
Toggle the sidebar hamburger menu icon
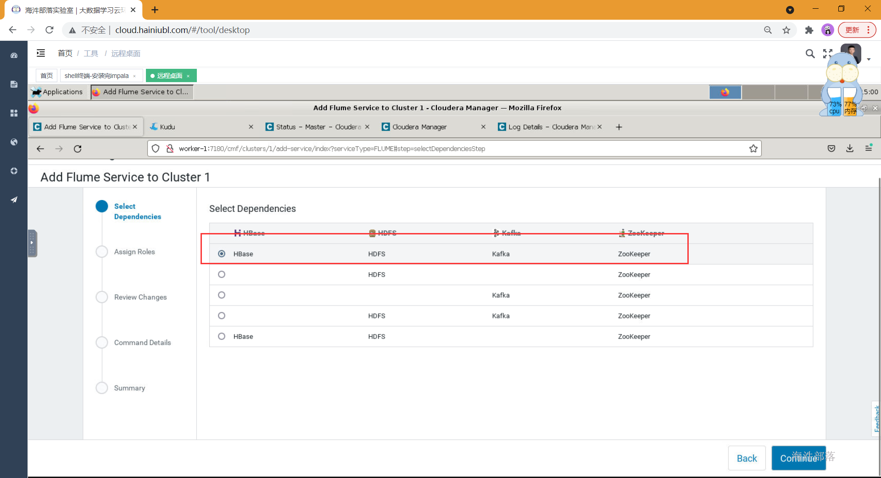(x=41, y=53)
